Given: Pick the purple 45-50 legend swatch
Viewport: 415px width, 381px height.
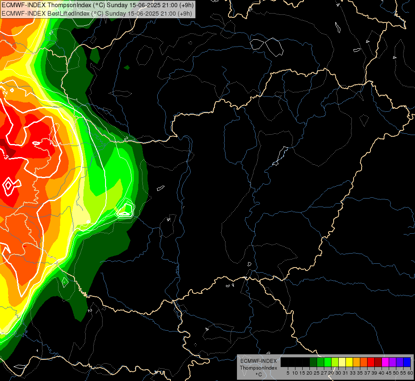Looking at the screenshot, I should pyautogui.click(x=393, y=362).
